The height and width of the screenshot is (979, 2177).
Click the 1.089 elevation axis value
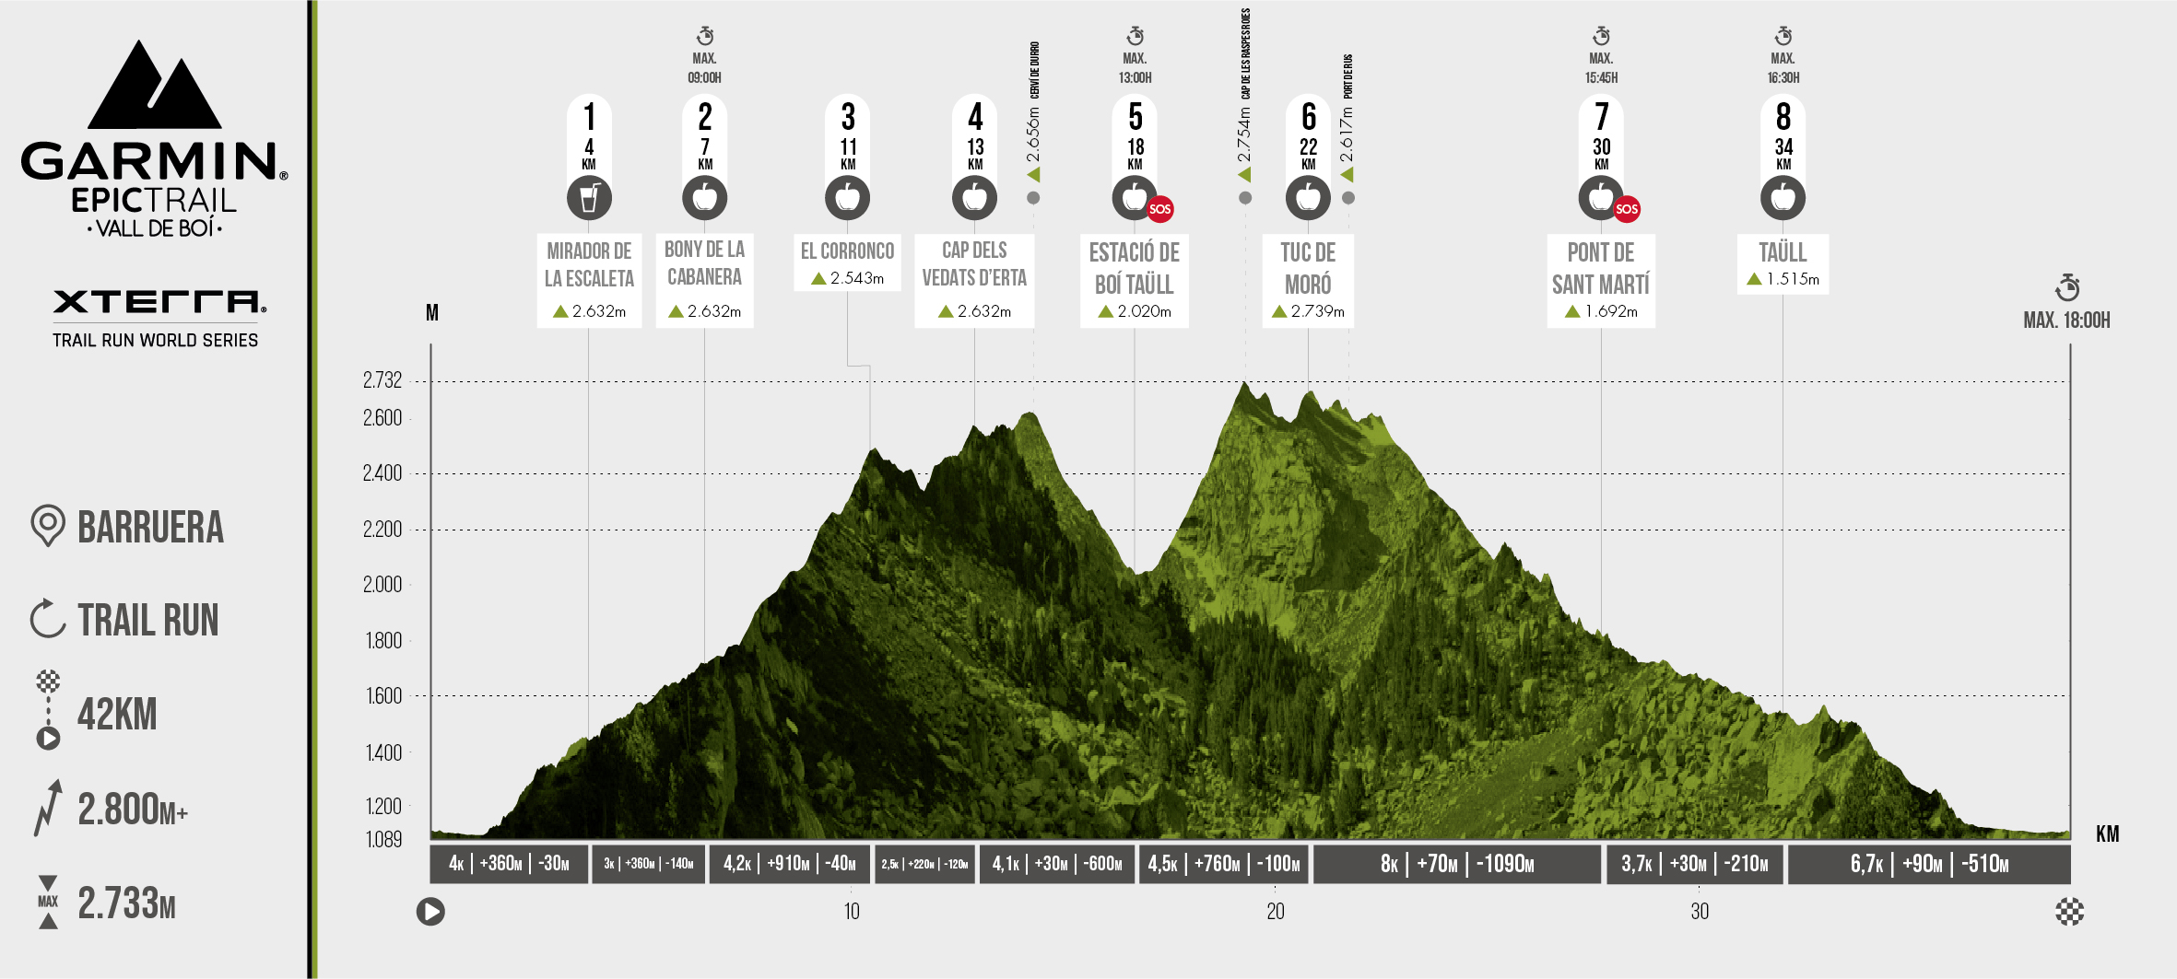(x=383, y=839)
